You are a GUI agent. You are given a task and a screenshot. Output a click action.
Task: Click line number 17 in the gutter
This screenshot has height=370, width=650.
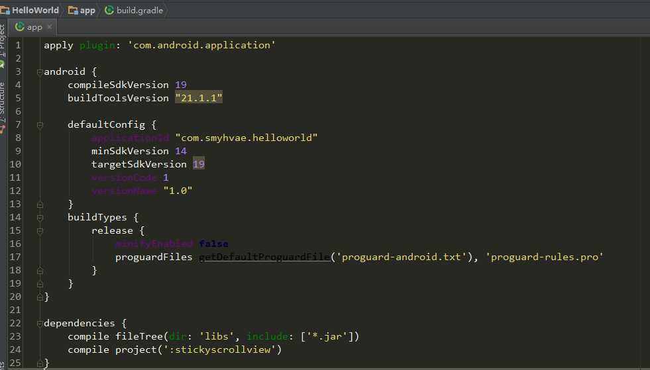coord(15,257)
